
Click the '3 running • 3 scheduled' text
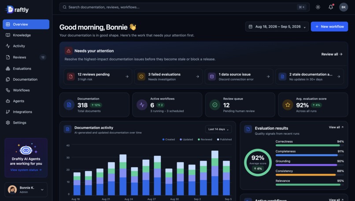click(x=167, y=111)
